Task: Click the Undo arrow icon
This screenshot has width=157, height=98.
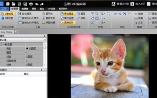Action: (x=37, y=4)
